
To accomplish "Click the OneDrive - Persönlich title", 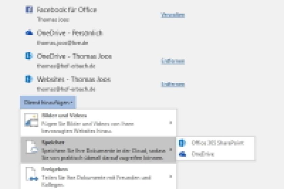I will [70, 33].
